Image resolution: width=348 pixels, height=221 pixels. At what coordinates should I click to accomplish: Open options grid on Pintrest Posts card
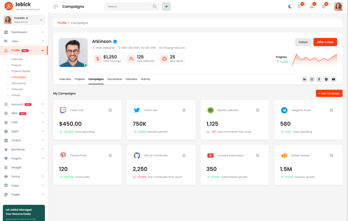110,155
